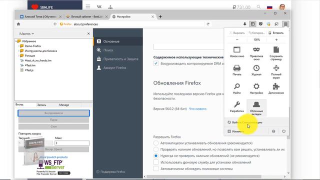The width and height of the screenshot is (320, 180).
Task: Toggle DRM content playback checkbox
Action: pyautogui.click(x=155, y=63)
